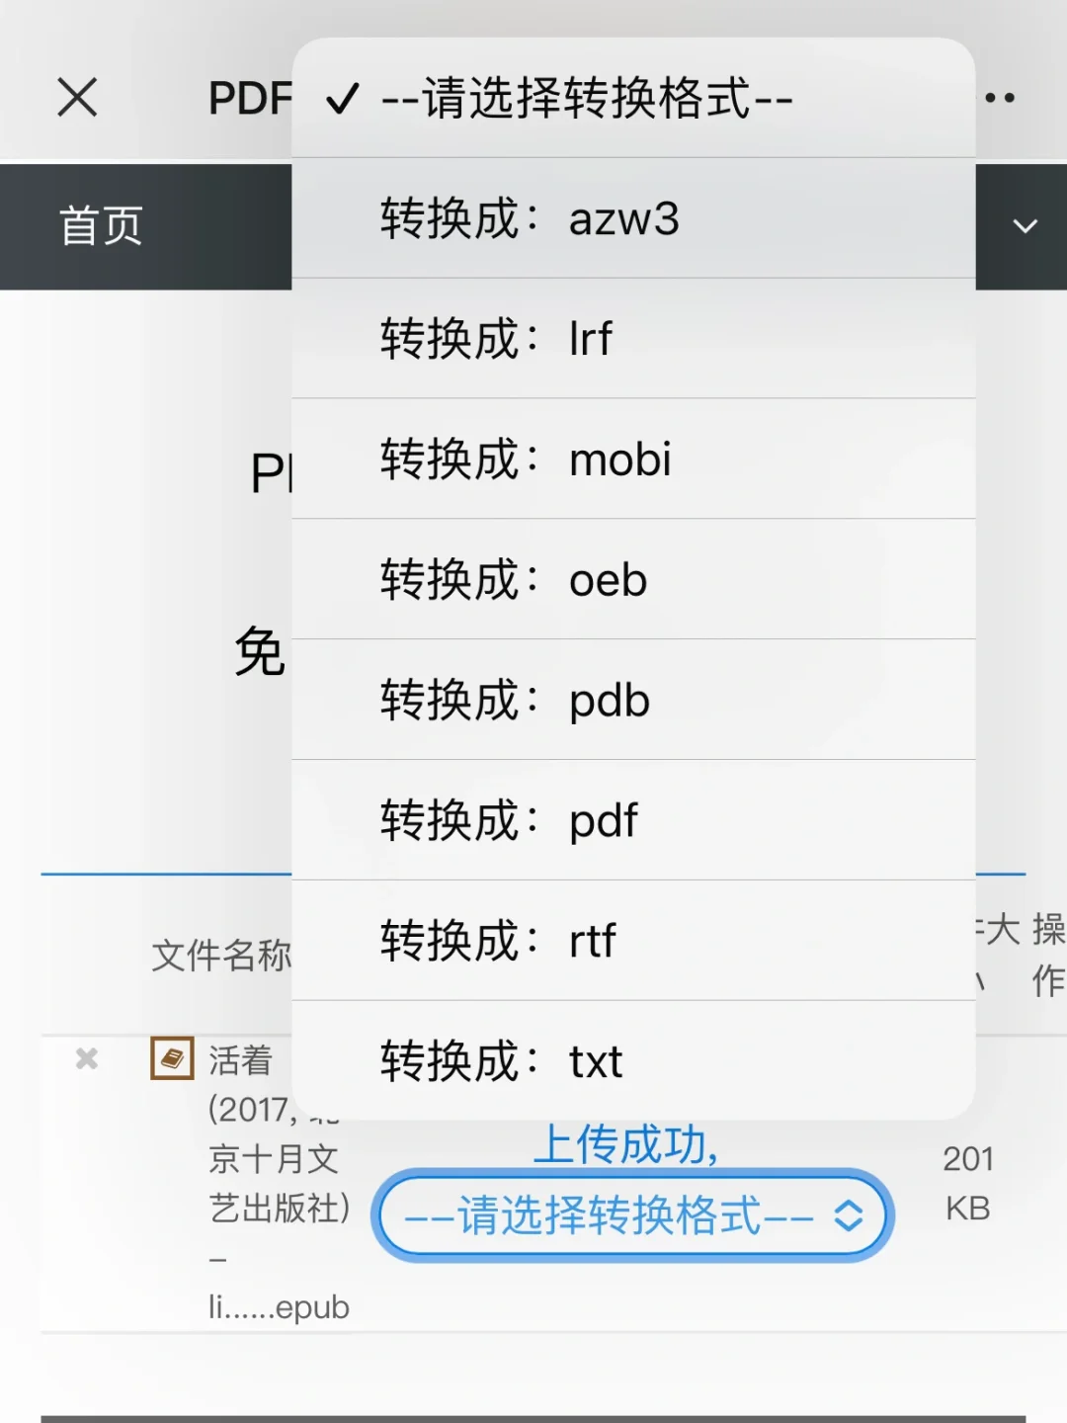The image size is (1067, 1423).
Task: Pick convert to pdb format
Action: pos(633,701)
